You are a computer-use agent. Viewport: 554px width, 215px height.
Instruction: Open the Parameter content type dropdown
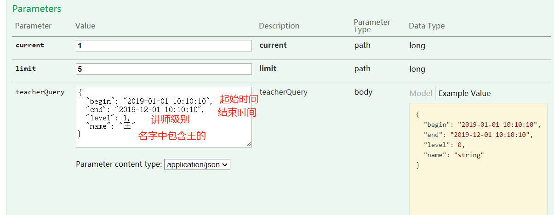click(x=197, y=164)
